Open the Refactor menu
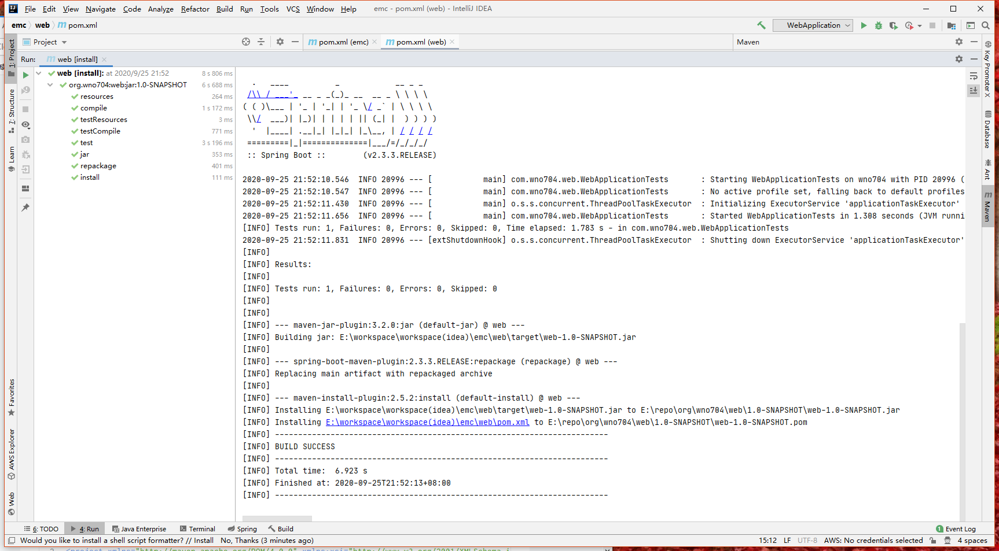 click(195, 9)
